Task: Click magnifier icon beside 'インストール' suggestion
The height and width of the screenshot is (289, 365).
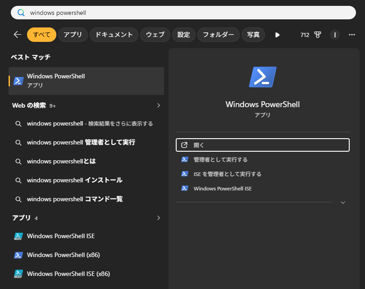Action: coord(18,181)
